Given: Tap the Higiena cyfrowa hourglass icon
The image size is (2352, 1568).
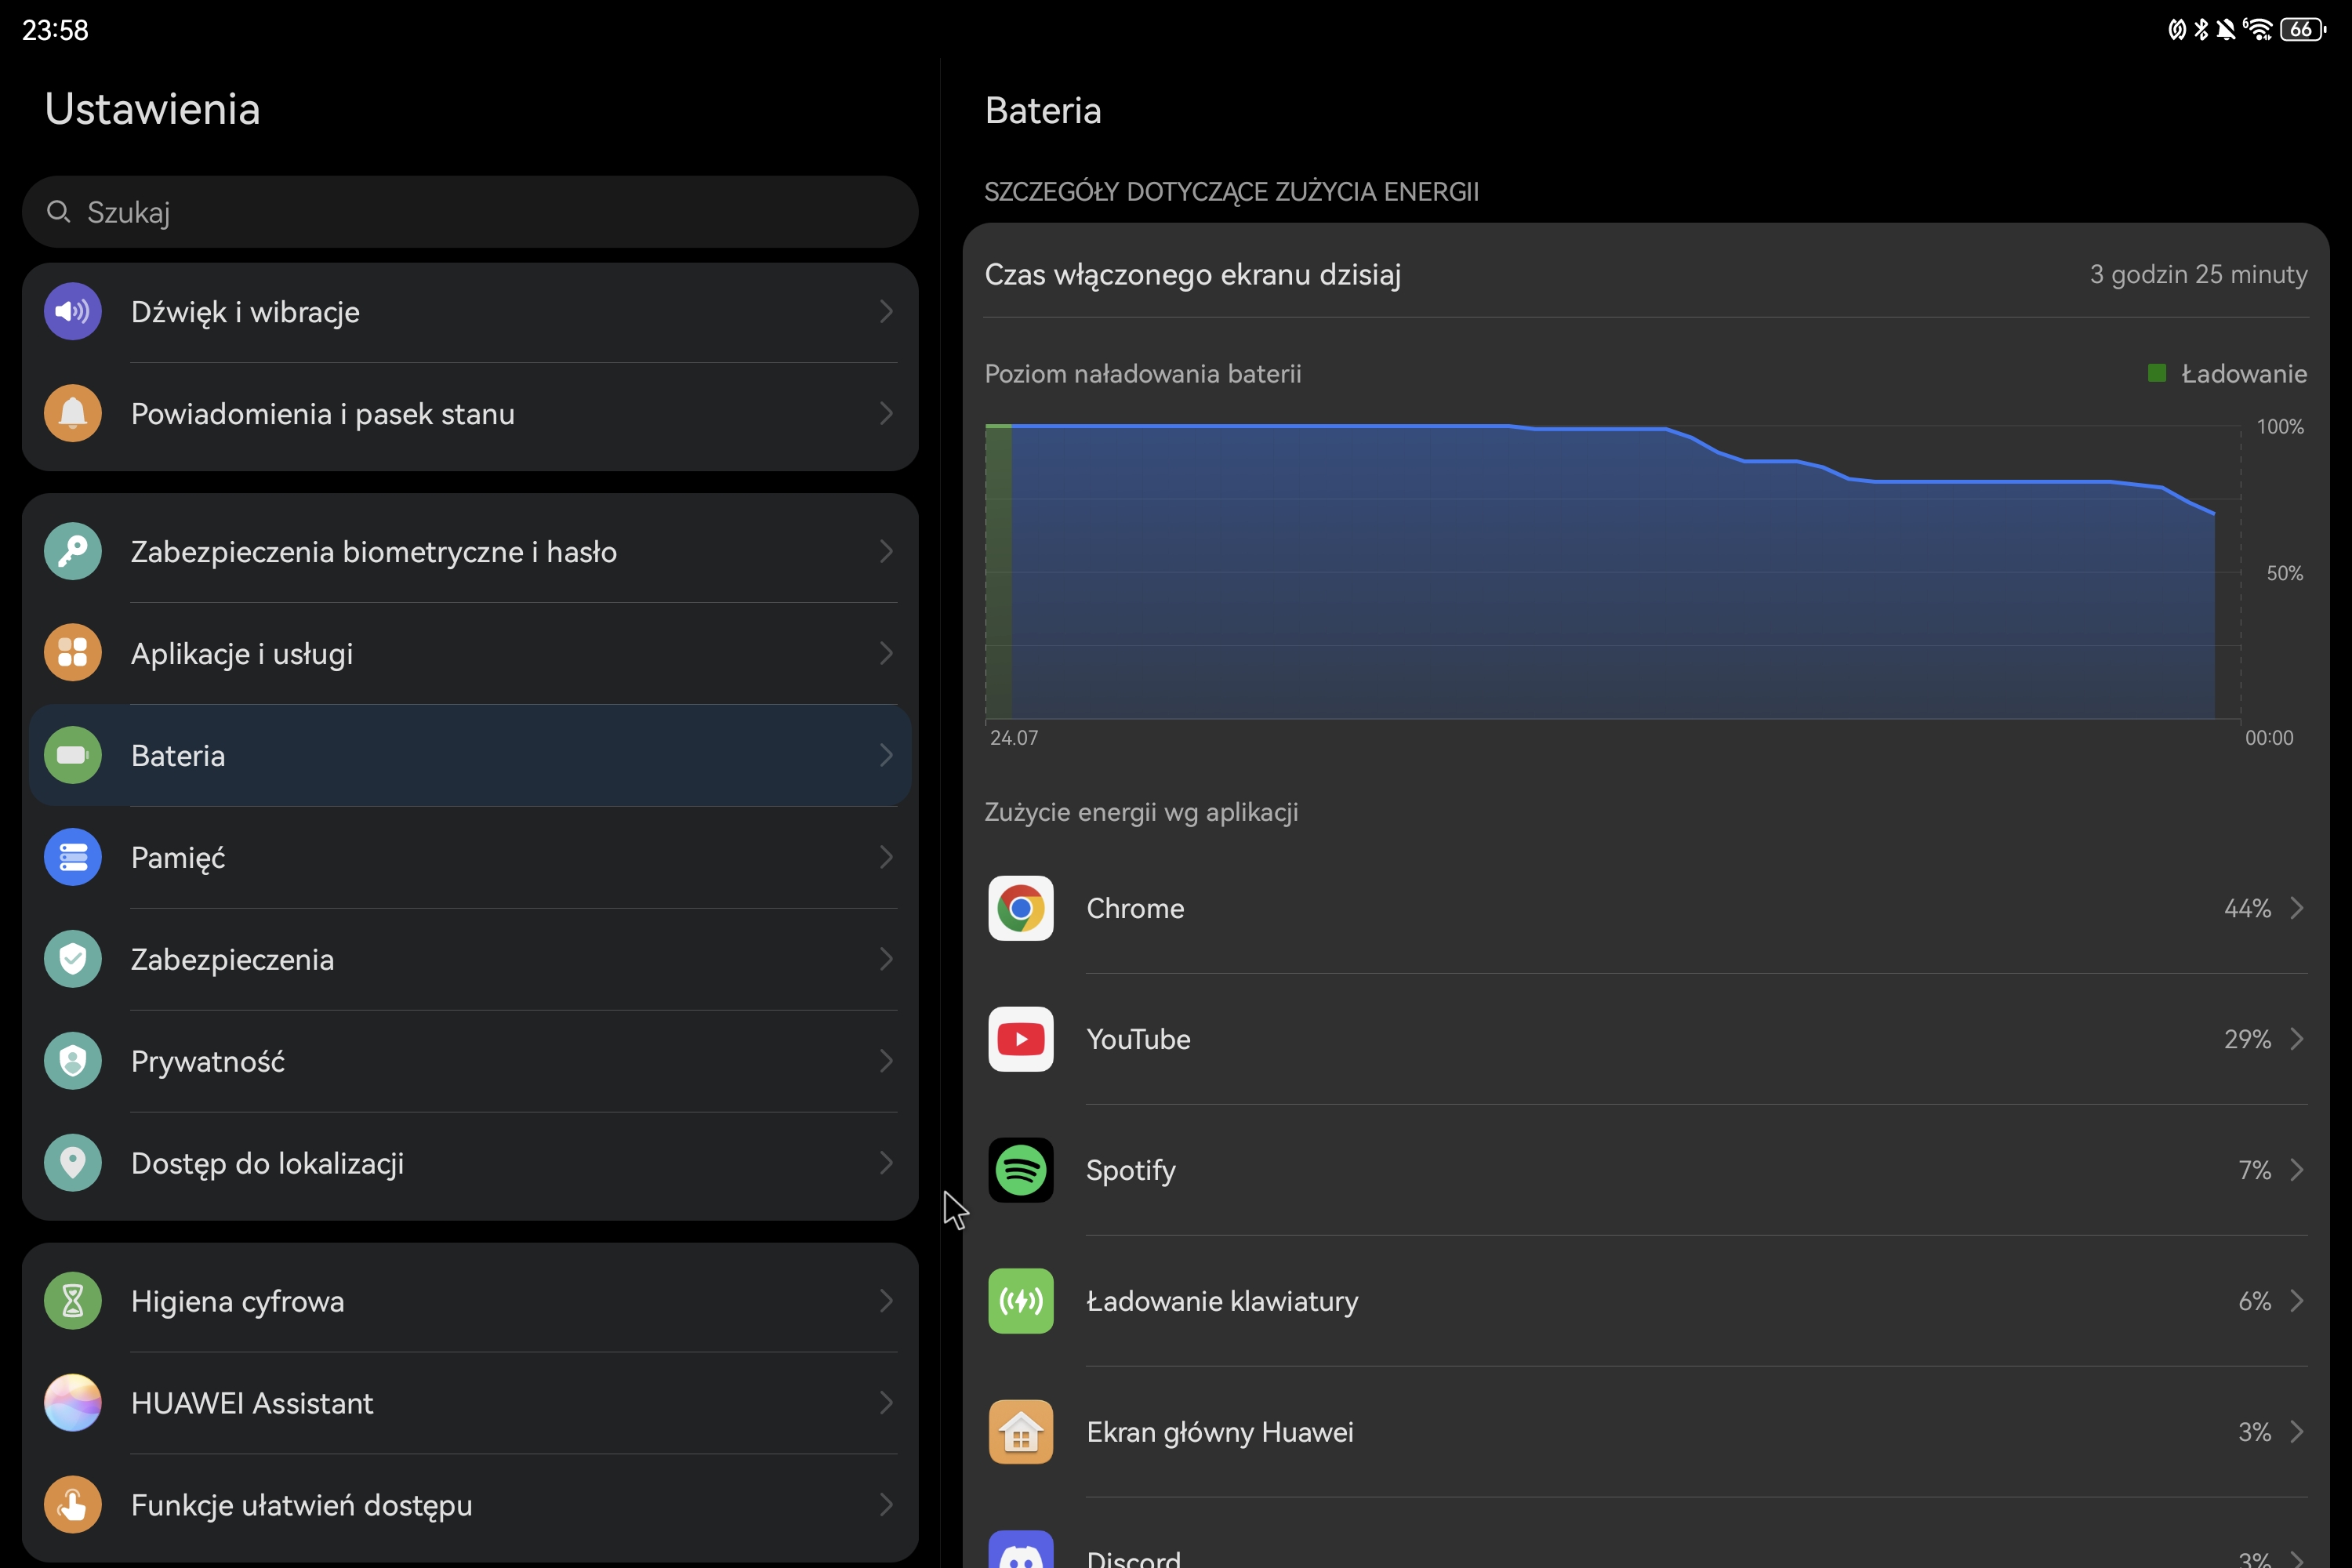Looking at the screenshot, I should click(x=73, y=1301).
